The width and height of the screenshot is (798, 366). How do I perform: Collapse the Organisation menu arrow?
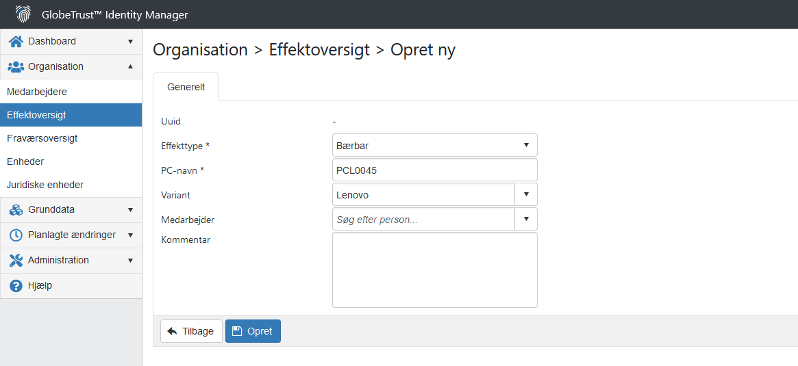click(x=130, y=66)
